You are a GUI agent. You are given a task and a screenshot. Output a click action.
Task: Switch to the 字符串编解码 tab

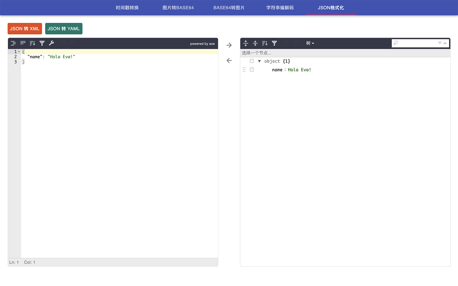[x=280, y=8]
